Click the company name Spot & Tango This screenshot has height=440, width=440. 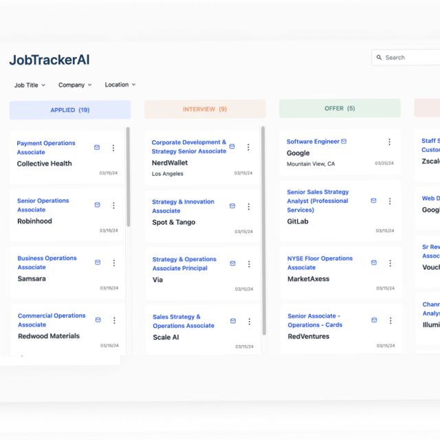pyautogui.click(x=174, y=222)
